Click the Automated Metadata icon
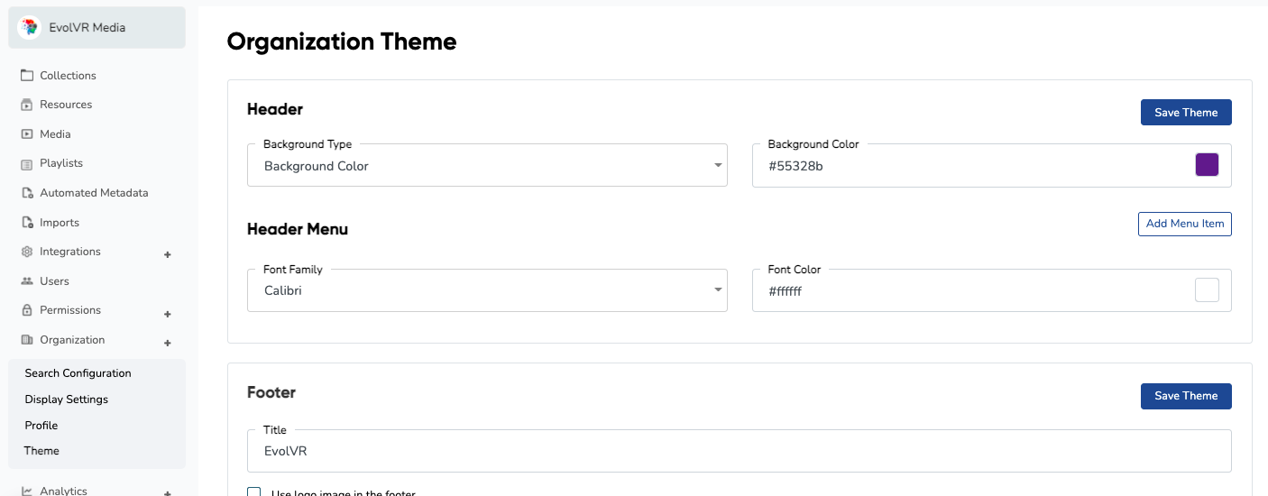This screenshot has width=1268, height=496. click(x=27, y=193)
